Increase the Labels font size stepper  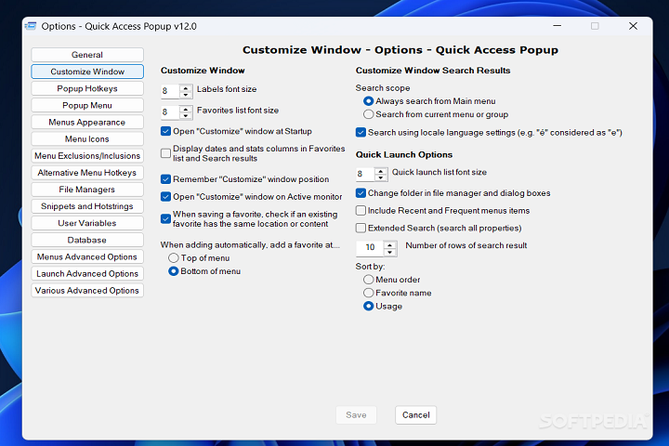[186, 86]
